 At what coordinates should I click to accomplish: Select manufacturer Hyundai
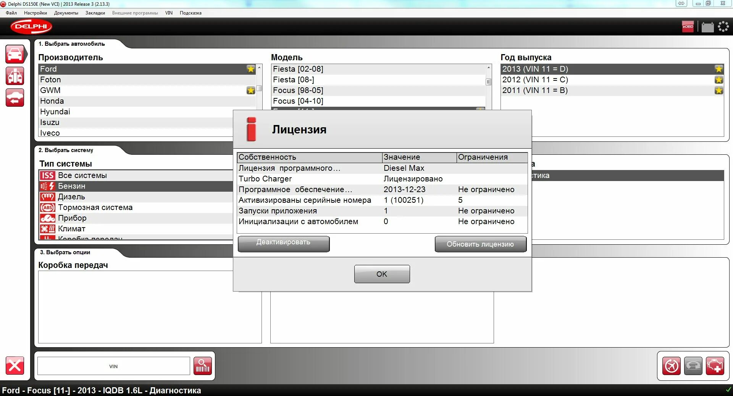pyautogui.click(x=147, y=112)
